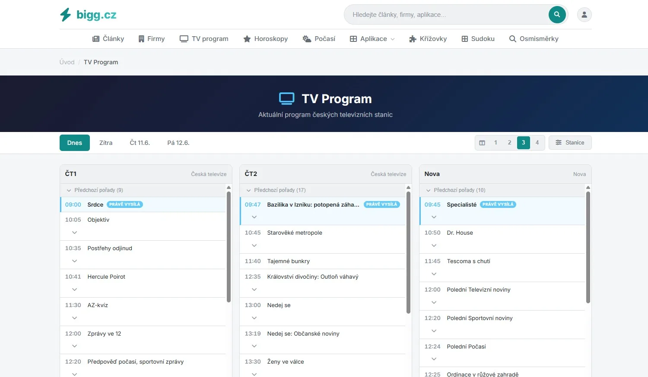
Task: Open Články in the navigation menu
Action: coord(108,39)
